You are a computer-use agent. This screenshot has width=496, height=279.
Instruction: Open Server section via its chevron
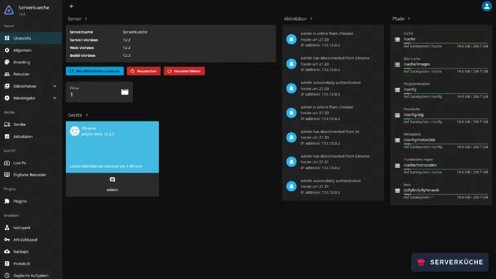[x=86, y=19]
